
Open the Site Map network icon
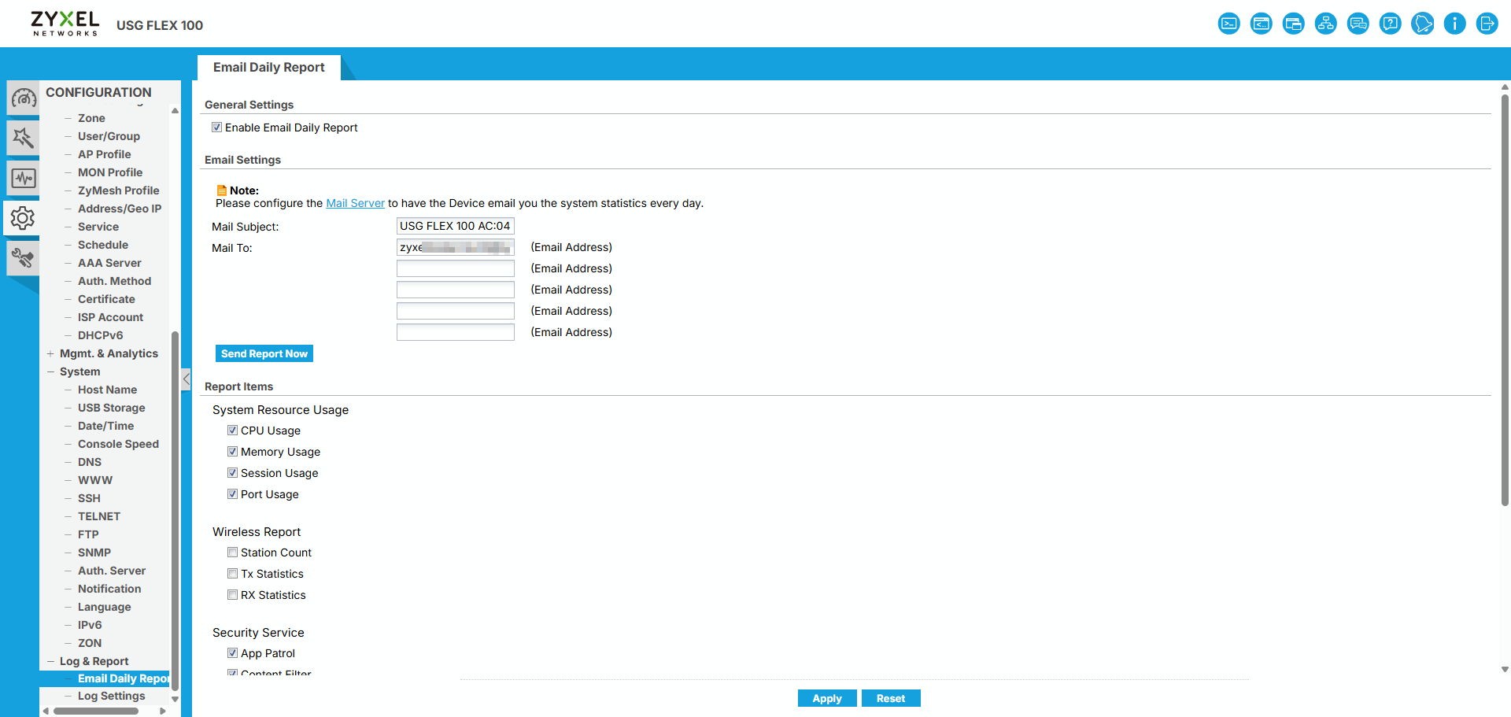(1325, 24)
